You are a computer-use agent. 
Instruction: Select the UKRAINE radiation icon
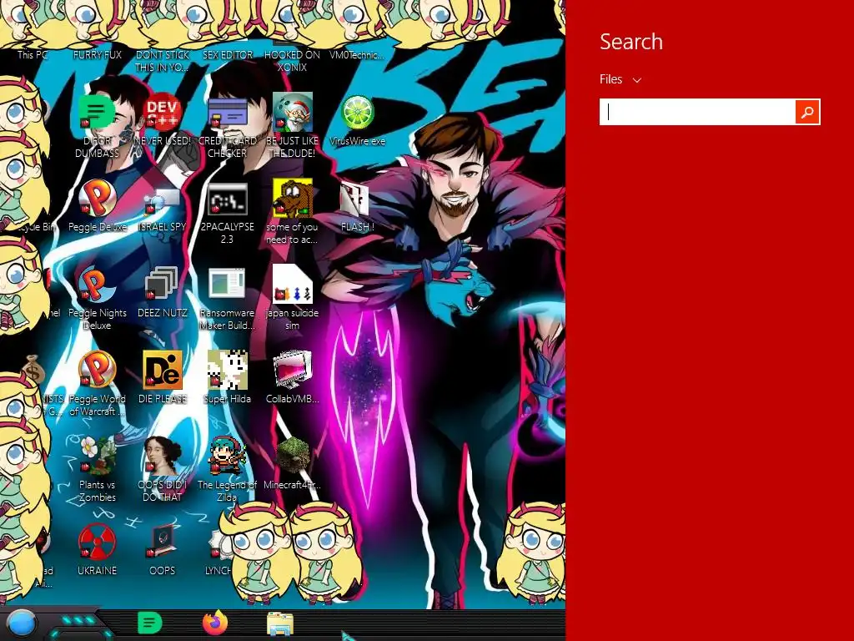coord(97,541)
